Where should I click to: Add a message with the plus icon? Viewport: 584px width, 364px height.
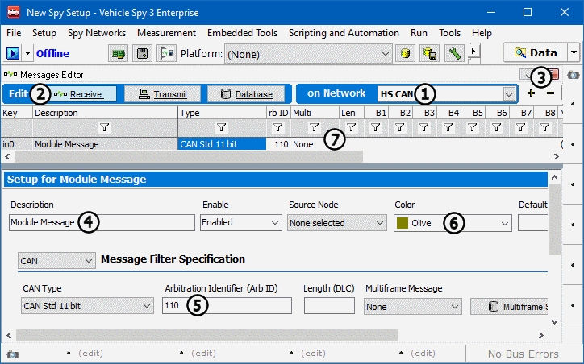pos(531,93)
